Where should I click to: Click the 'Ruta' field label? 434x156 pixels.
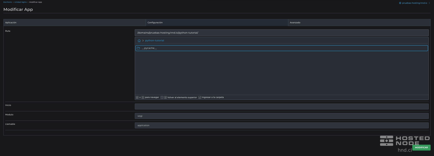click(x=8, y=31)
